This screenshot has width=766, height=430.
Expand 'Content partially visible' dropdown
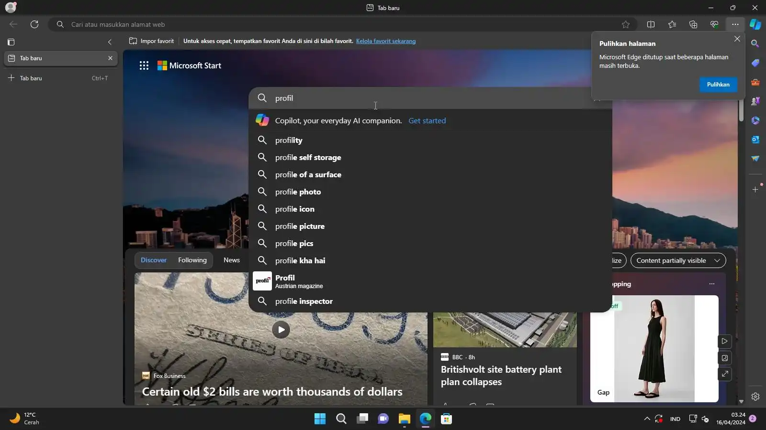click(x=678, y=260)
